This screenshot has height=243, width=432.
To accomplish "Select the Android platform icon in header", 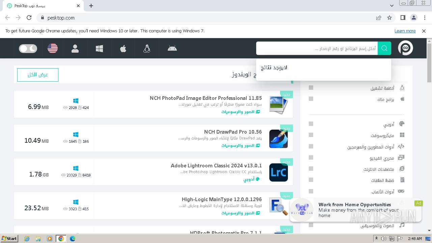I will 172,48.
